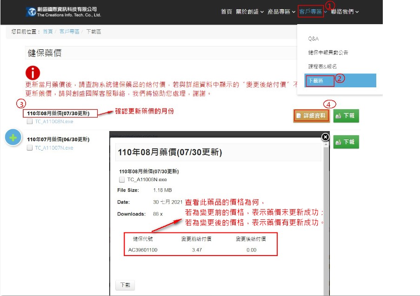Open 首頁 in the top navigation
Viewport: 420px width, 296px height.
coord(226,12)
